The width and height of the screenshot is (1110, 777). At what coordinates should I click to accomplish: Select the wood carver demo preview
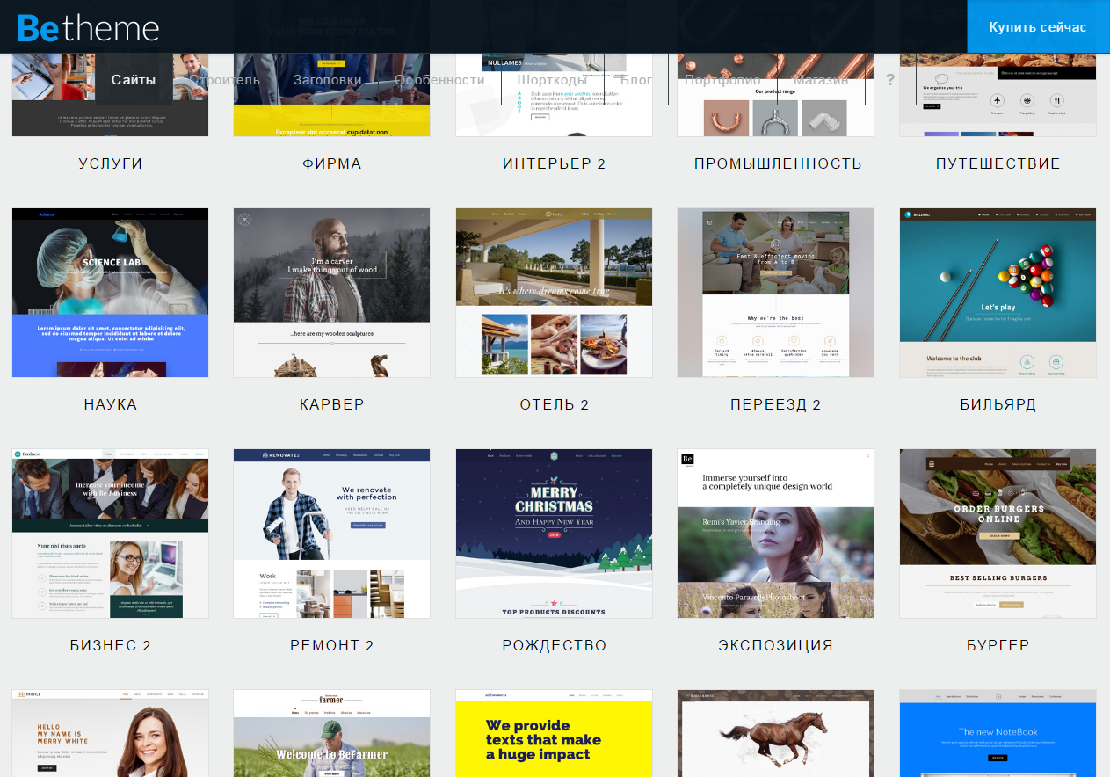coord(332,293)
